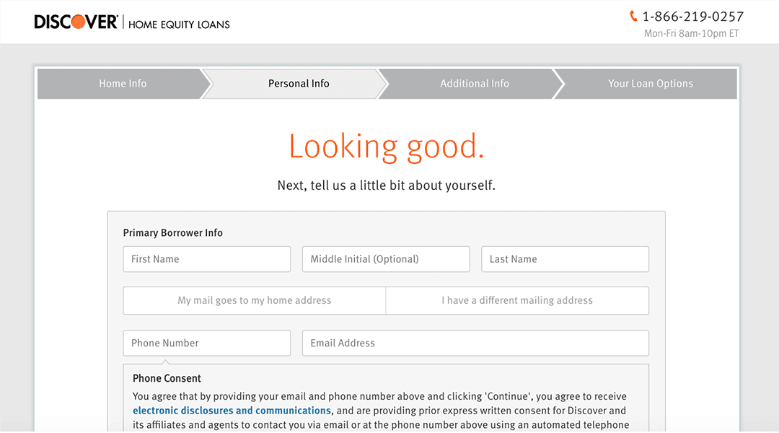Click into the Middle Initial (Optional) field
The width and height of the screenshot is (779, 433).
click(386, 259)
